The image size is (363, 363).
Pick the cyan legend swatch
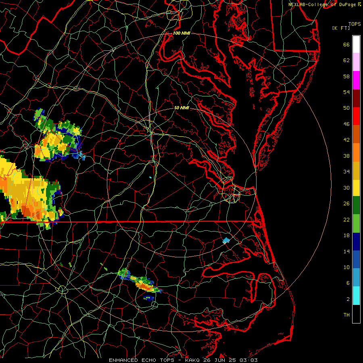click(x=356, y=296)
